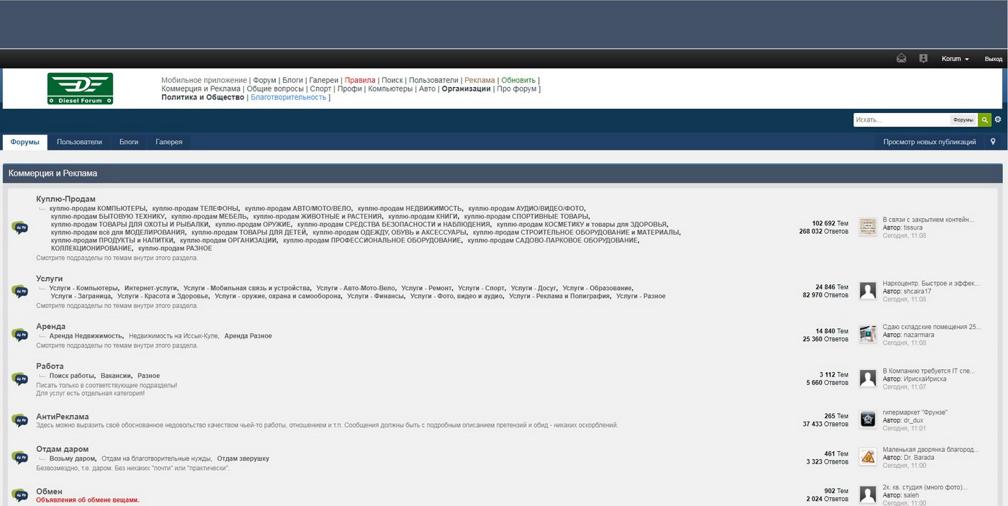Open avatar of author ИрискаИриска
The height and width of the screenshot is (506, 1008).
pos(868,379)
